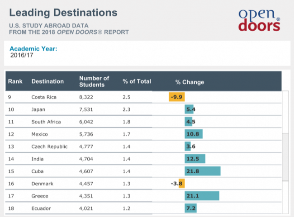Viewport: 294px width, 217px height.
Task: Click the Leading Destinations title
Action: click(x=63, y=13)
